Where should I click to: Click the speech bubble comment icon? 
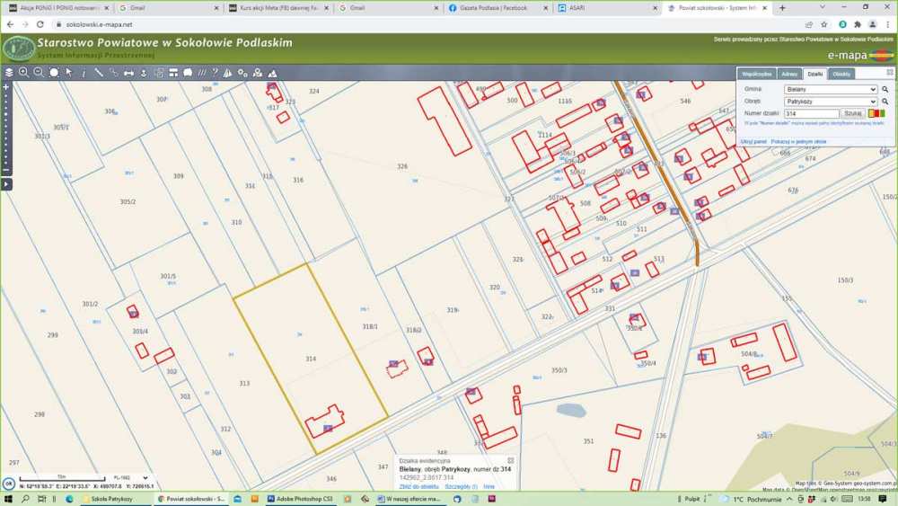click(x=188, y=73)
